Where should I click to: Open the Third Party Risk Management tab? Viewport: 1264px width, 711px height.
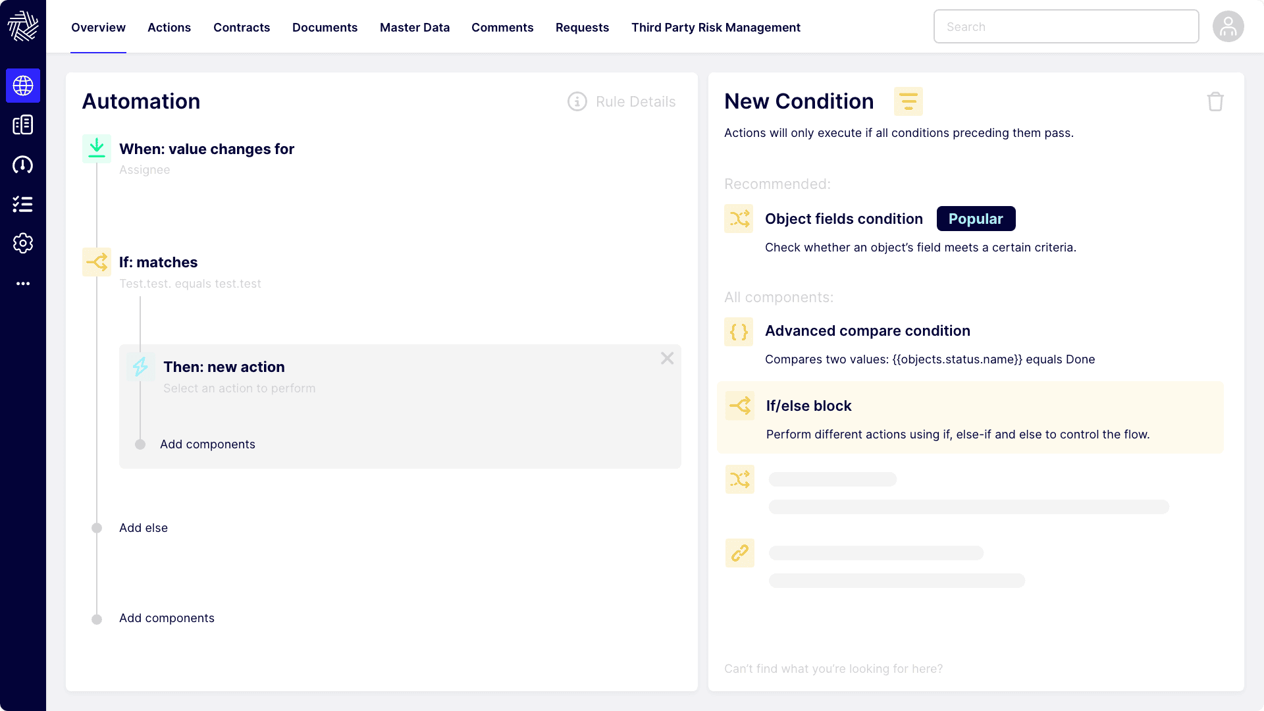click(716, 28)
